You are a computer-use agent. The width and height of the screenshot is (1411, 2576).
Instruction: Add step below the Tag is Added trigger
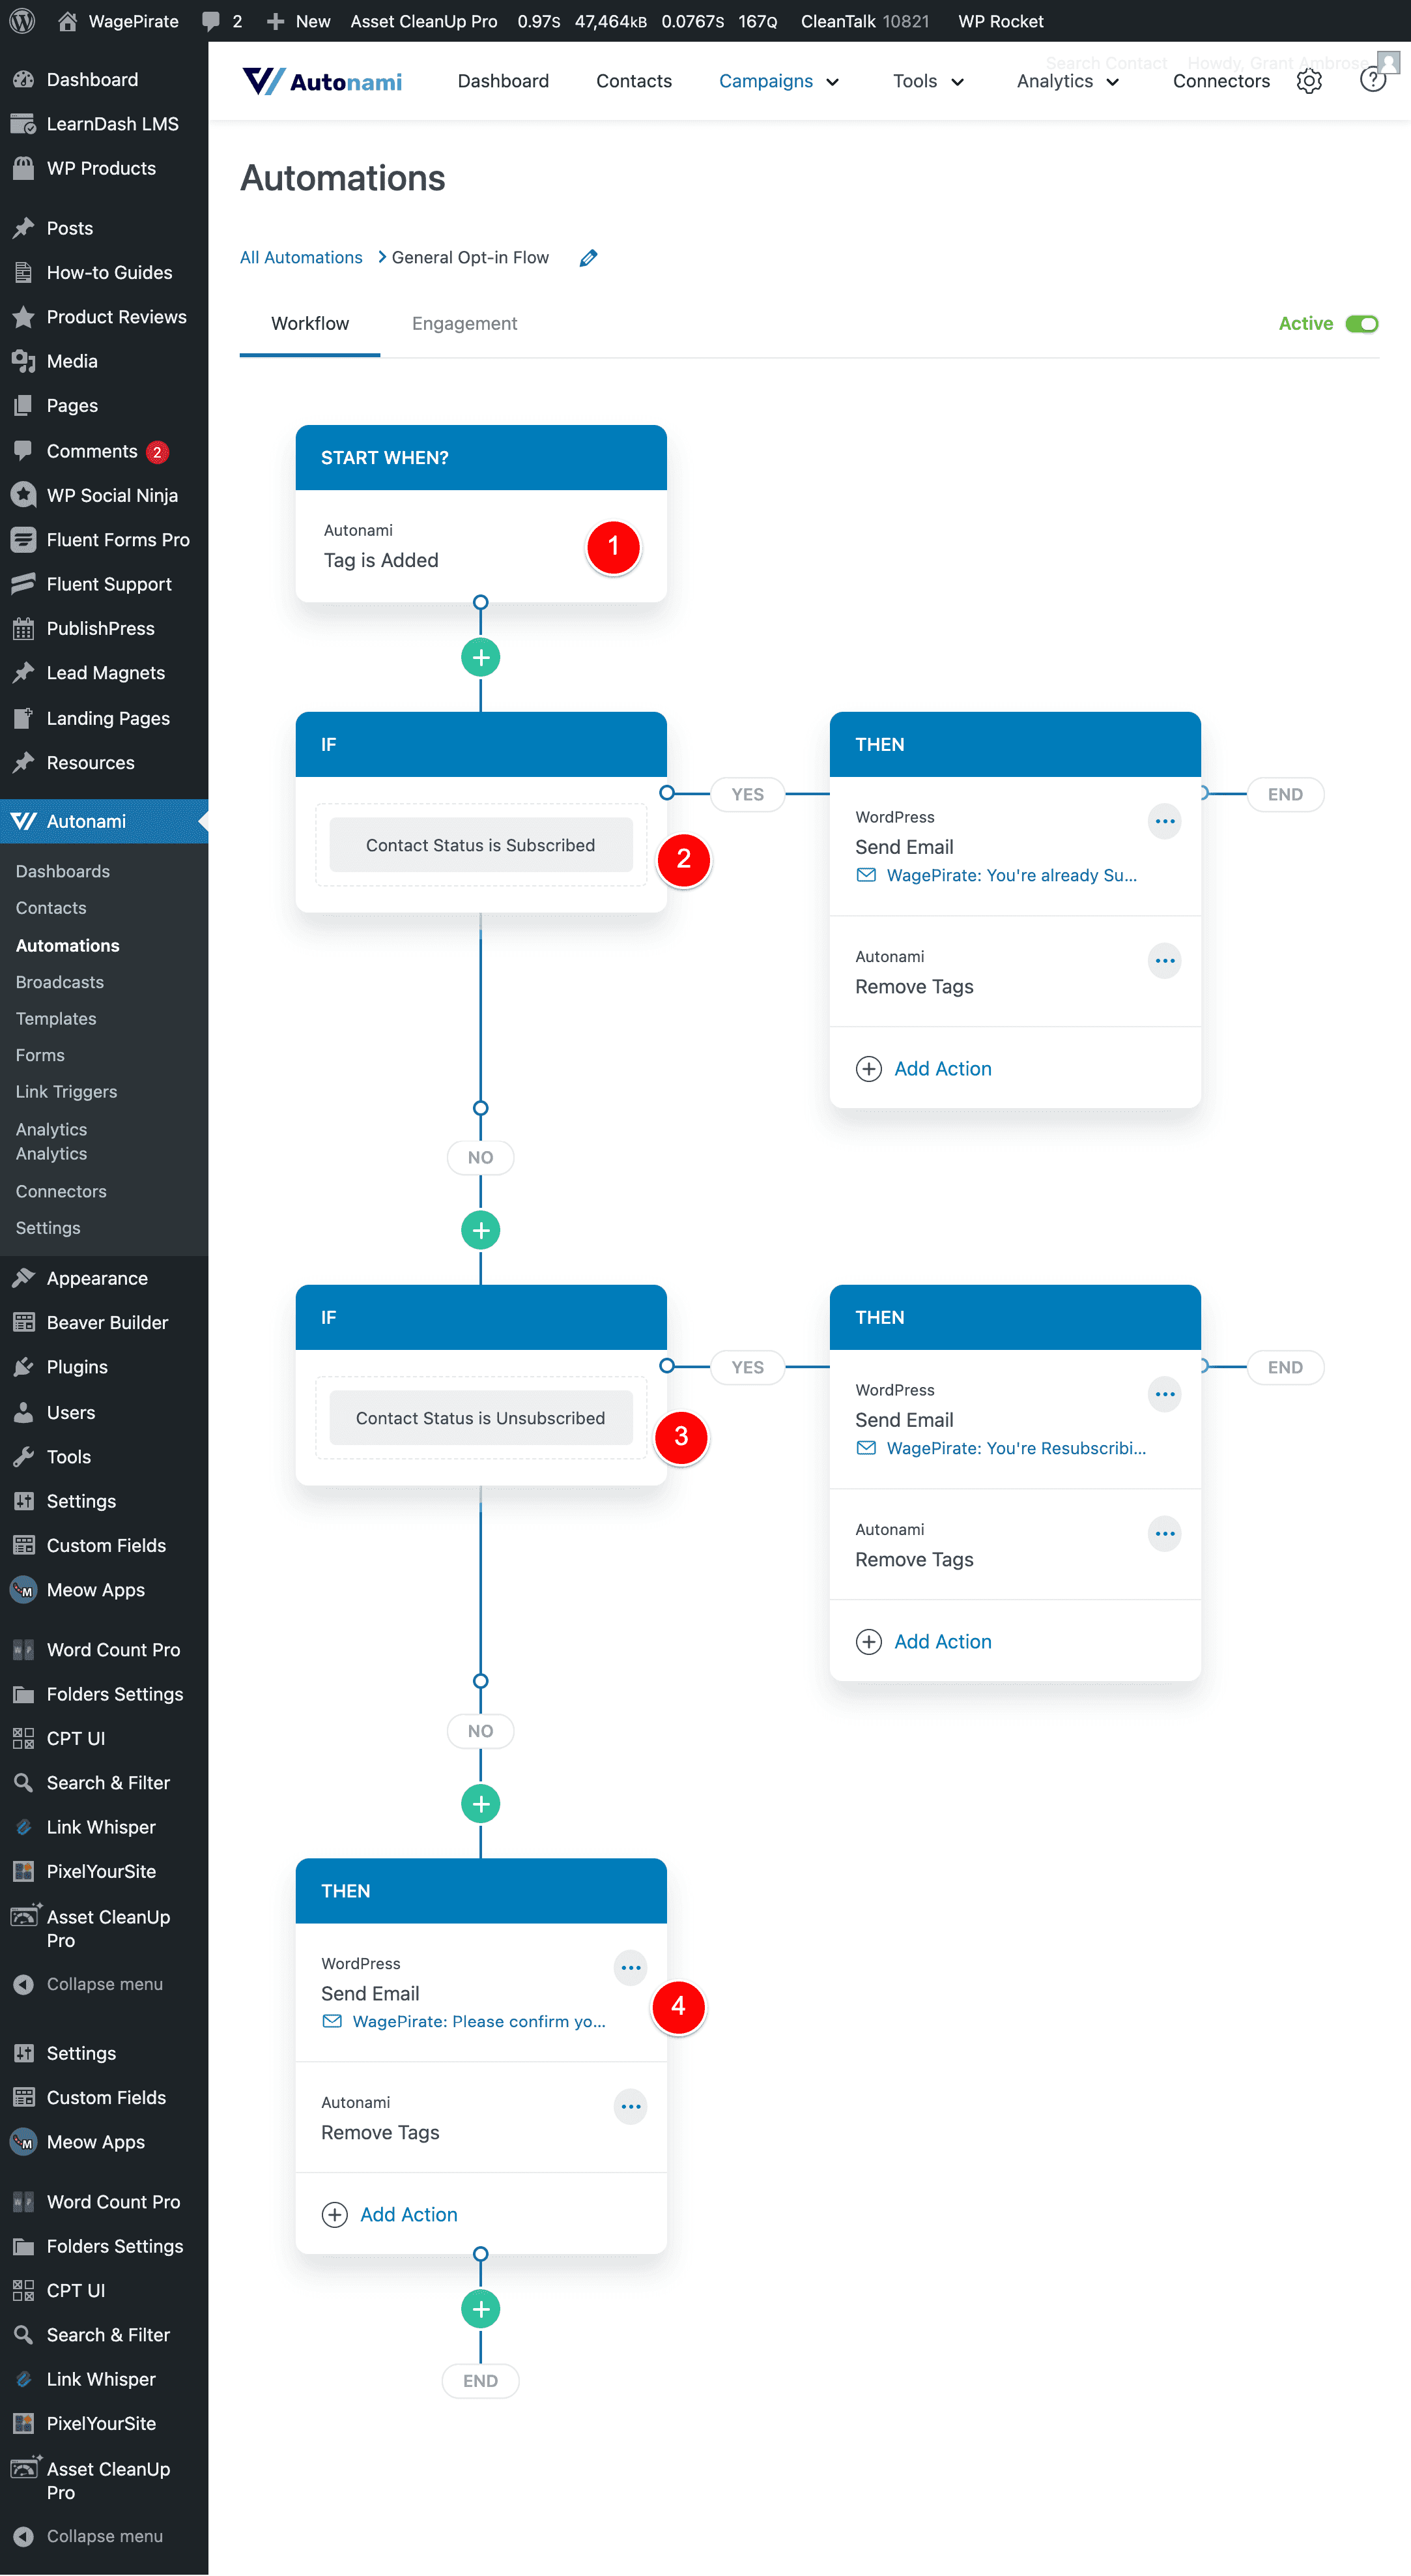481,657
